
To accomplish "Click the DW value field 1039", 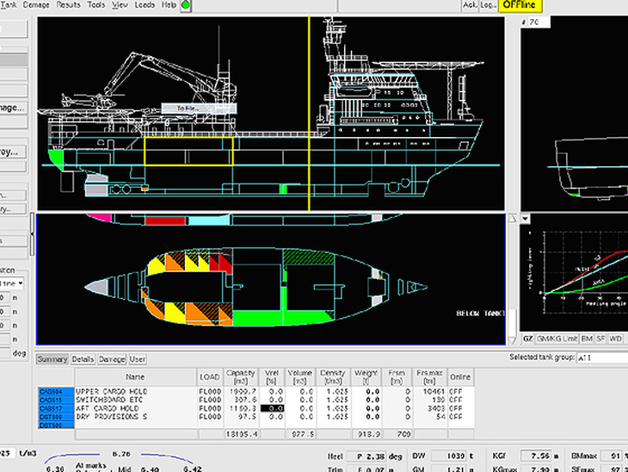I will (x=450, y=456).
